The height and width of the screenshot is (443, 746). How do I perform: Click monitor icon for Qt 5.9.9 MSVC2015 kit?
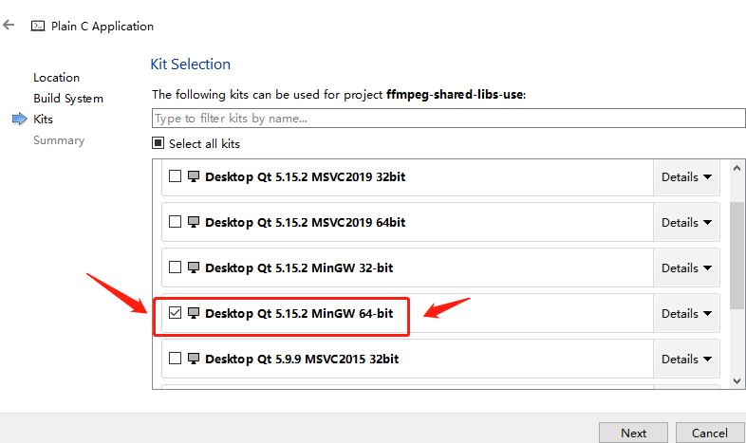[194, 359]
